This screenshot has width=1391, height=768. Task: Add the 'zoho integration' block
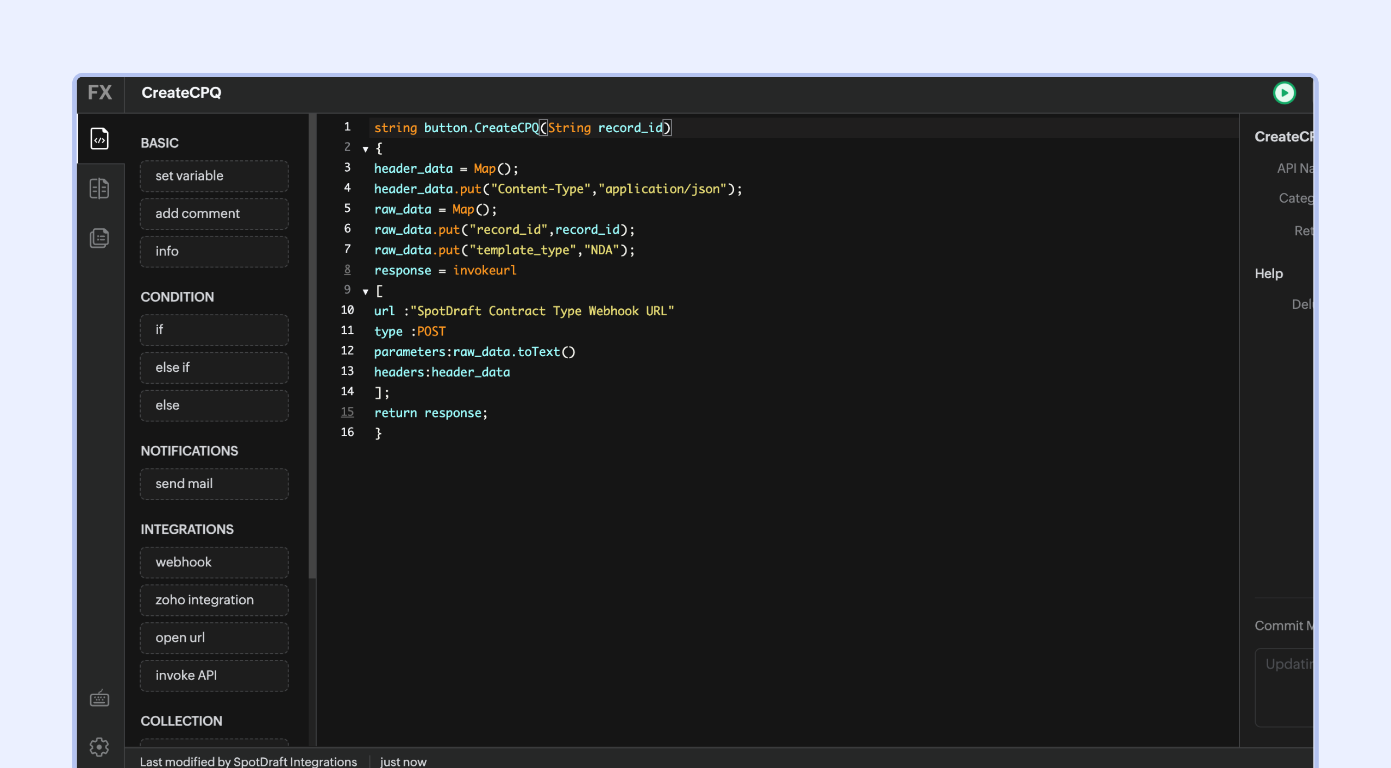click(x=214, y=600)
